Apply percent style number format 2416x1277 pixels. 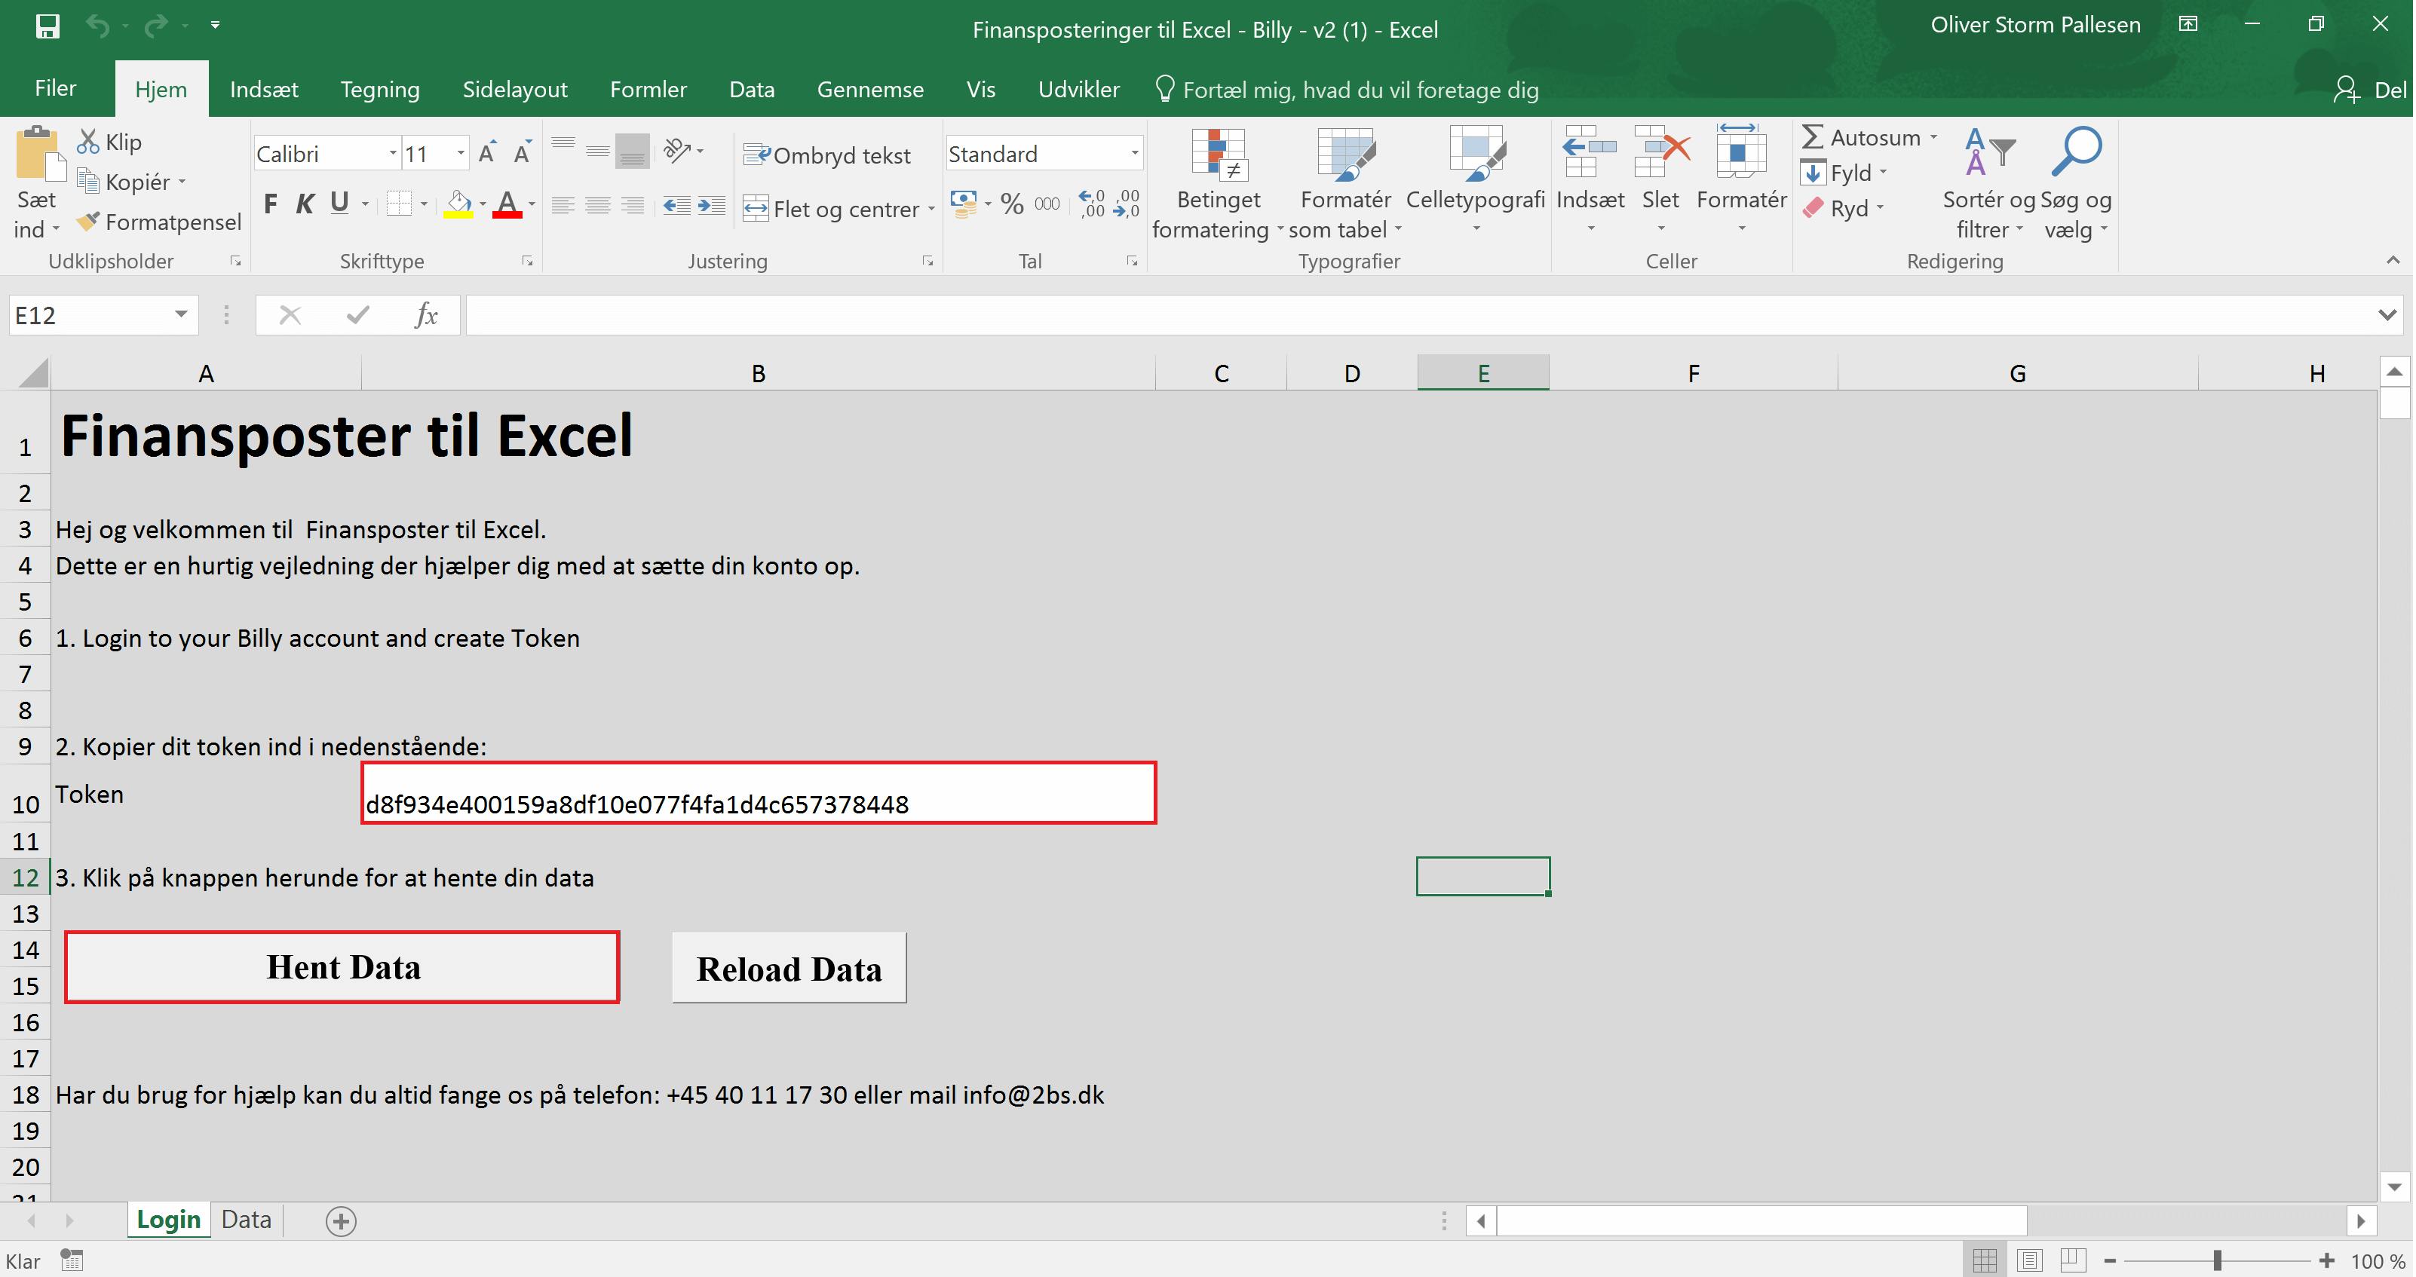(x=1012, y=204)
